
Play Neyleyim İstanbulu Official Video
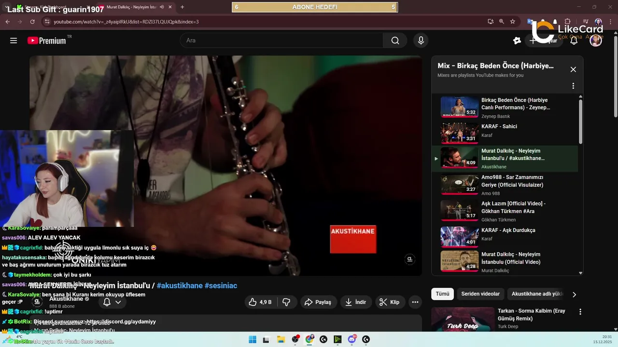tap(505, 262)
